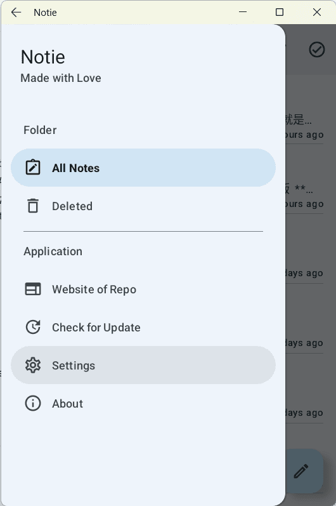
Task: Show the About page
Action: pos(143,403)
